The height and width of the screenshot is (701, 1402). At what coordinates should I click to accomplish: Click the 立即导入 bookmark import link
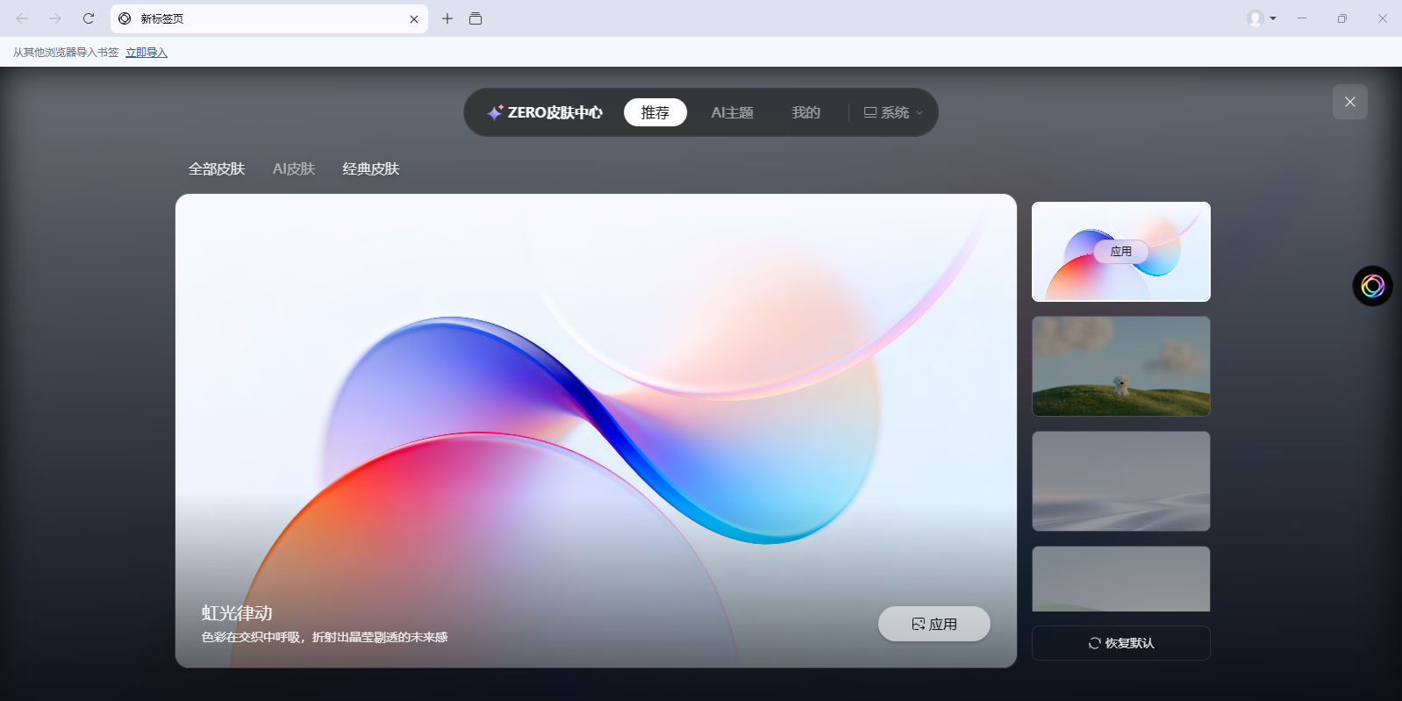(146, 53)
